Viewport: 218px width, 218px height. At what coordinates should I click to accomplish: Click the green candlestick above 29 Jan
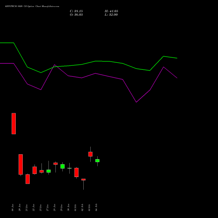(62, 167)
